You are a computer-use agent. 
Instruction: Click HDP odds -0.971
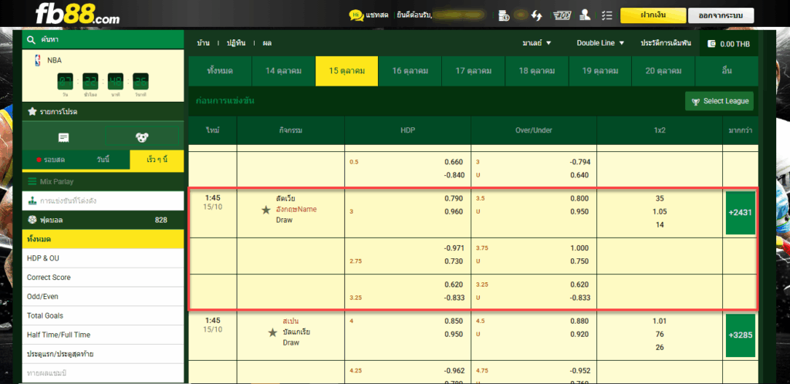[454, 248]
